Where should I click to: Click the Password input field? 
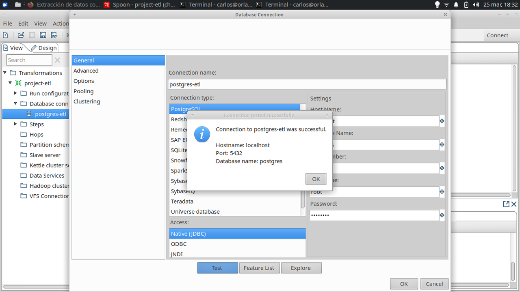click(x=374, y=215)
